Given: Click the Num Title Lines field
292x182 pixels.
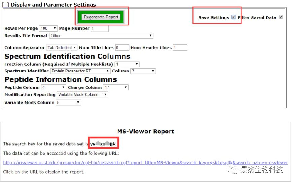Looking at the screenshot, I should [x=122, y=48].
